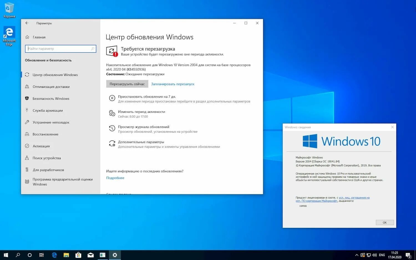The width and height of the screenshot is (416, 260).
Task: Click the Подробнее link
Action: (115, 178)
